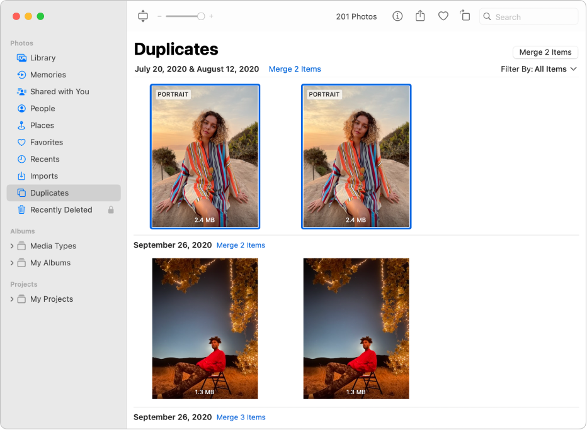Click the Imports icon in the sidebar
Viewport: 587px width, 430px height.
[x=23, y=176]
